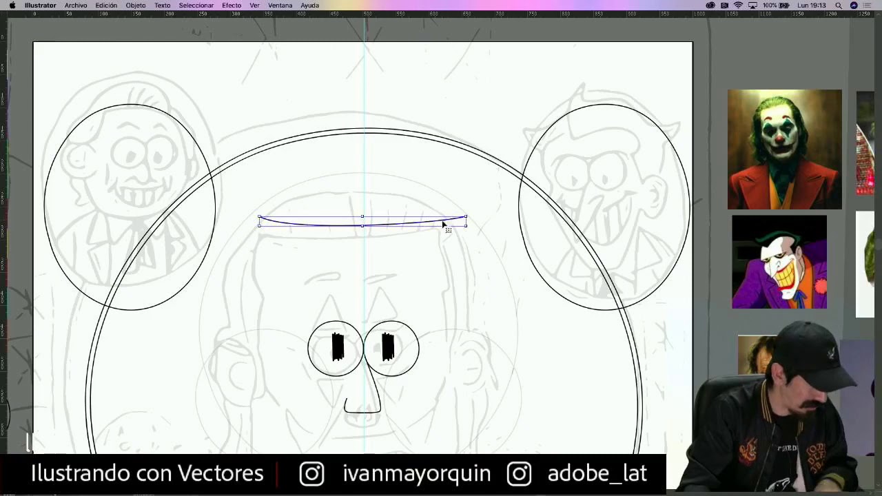
Task: Open the Notification Center list icon
Action: pos(868,5)
